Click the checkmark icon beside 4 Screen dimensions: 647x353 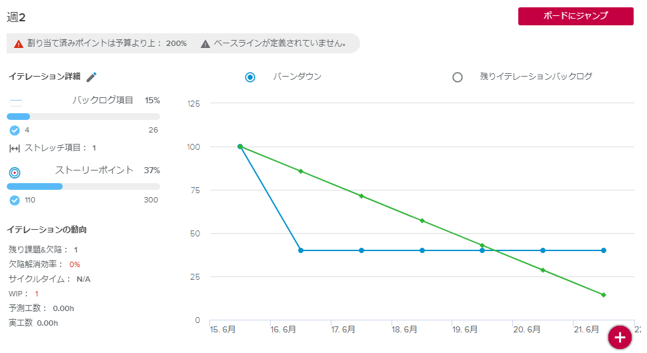15,130
